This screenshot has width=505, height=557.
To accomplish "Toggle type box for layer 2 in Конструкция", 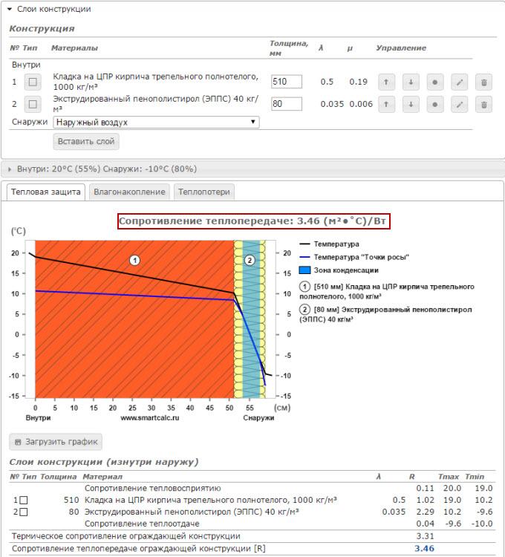I will click(33, 104).
